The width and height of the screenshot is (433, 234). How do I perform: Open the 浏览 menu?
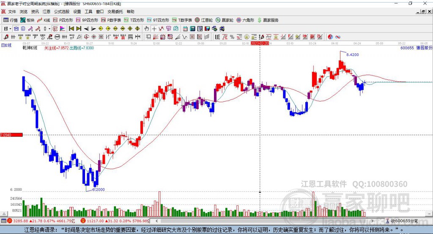(x=24, y=11)
